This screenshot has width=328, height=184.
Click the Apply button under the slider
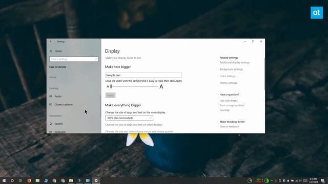(110, 96)
